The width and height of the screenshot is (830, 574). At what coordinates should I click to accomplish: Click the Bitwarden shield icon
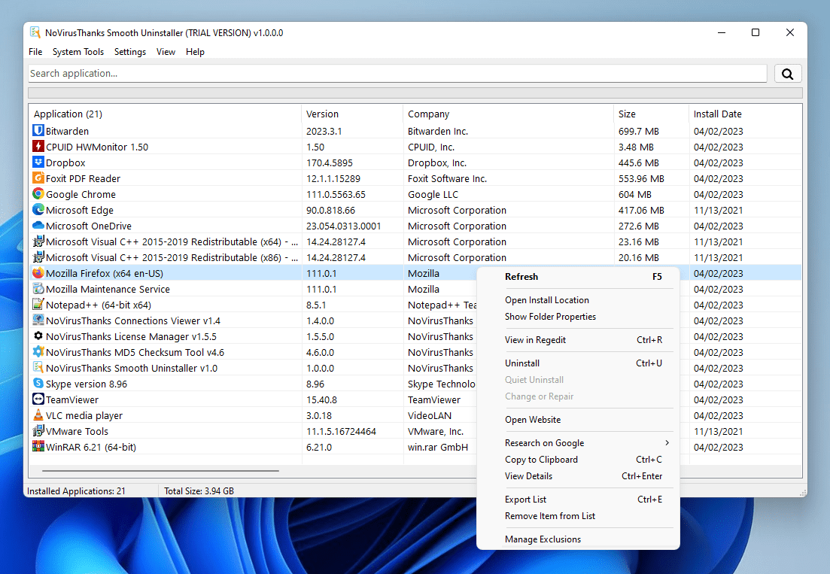click(x=38, y=131)
